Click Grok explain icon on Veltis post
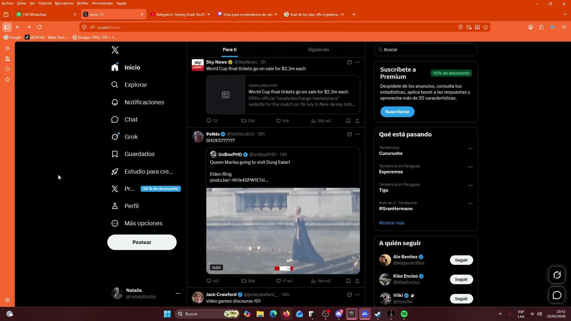The width and height of the screenshot is (571, 321). click(x=349, y=134)
